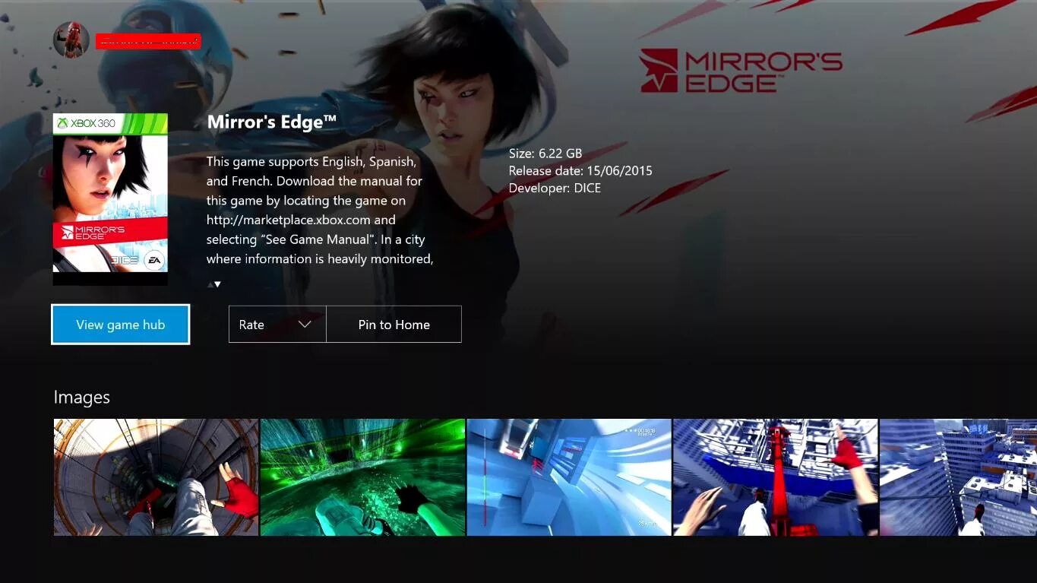Collapse the description with the up arrow
Viewport: 1037px width, 583px height.
click(x=209, y=282)
